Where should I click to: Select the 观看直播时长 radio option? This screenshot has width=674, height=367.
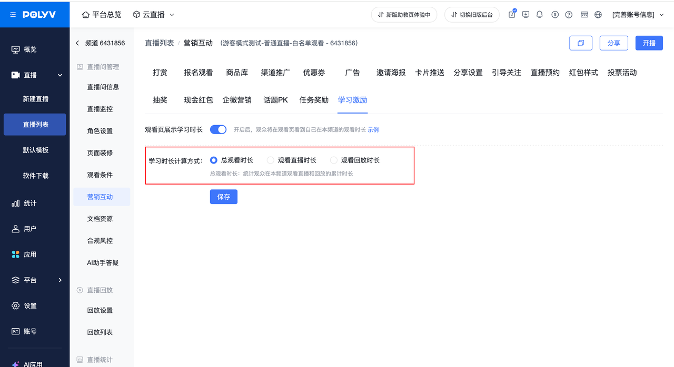click(271, 160)
